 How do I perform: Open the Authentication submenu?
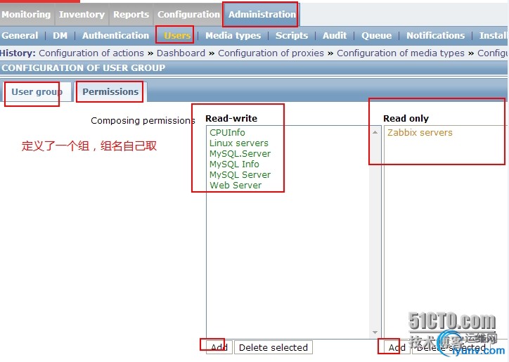point(115,35)
